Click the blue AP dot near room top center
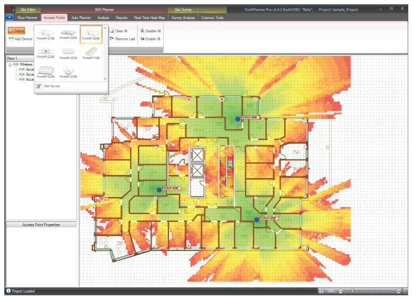This screenshot has height=299, width=413. 238,119
